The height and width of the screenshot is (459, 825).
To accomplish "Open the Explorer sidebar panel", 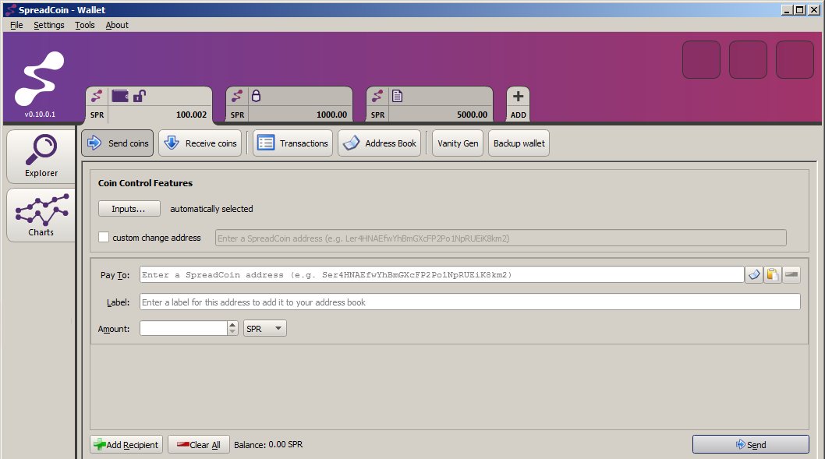I will [x=40, y=156].
